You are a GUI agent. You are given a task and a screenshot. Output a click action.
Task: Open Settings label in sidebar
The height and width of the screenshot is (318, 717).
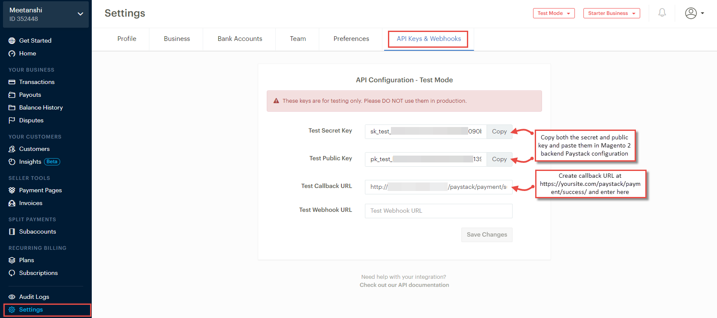click(x=31, y=309)
